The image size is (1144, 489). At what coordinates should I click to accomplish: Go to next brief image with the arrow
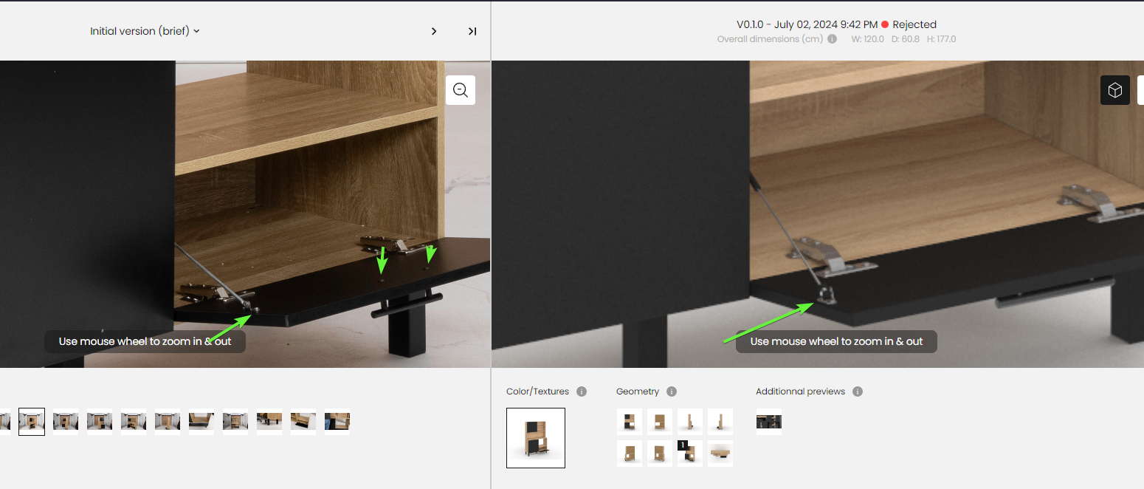[434, 31]
